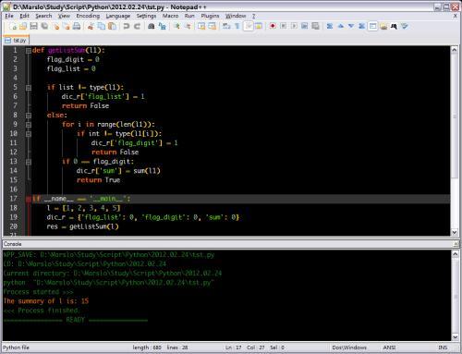The width and height of the screenshot is (462, 354).
Task: Start macro recording with red dot icon
Action: (x=273, y=26)
